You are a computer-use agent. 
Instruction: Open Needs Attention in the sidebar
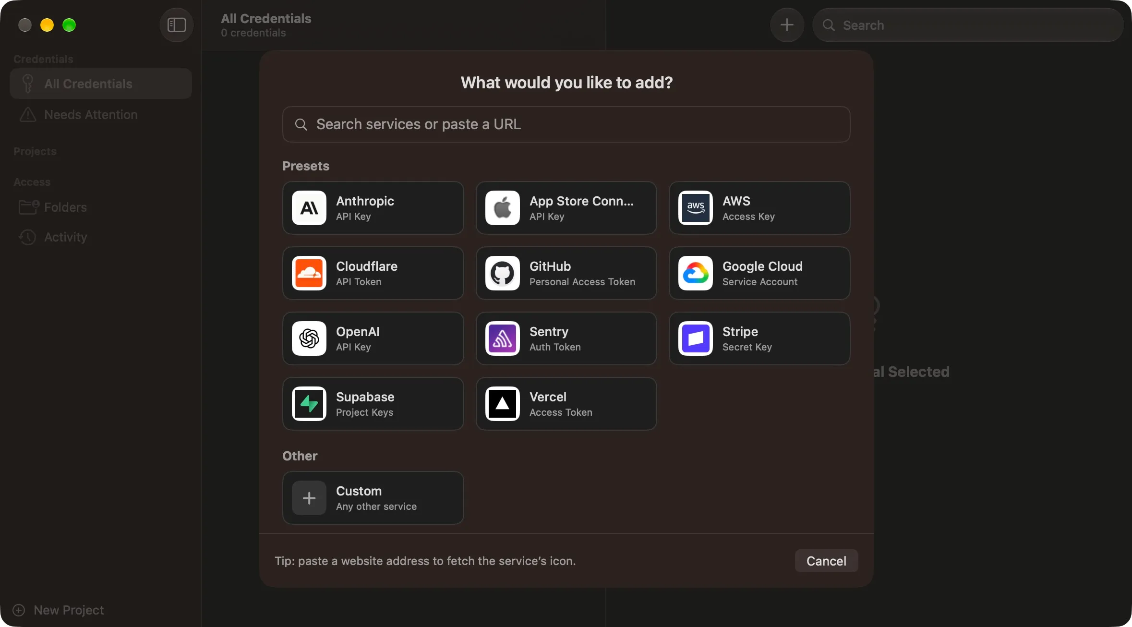click(x=101, y=115)
